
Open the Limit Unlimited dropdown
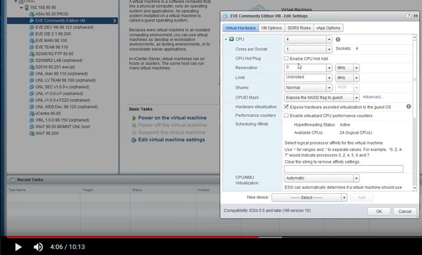click(x=329, y=78)
